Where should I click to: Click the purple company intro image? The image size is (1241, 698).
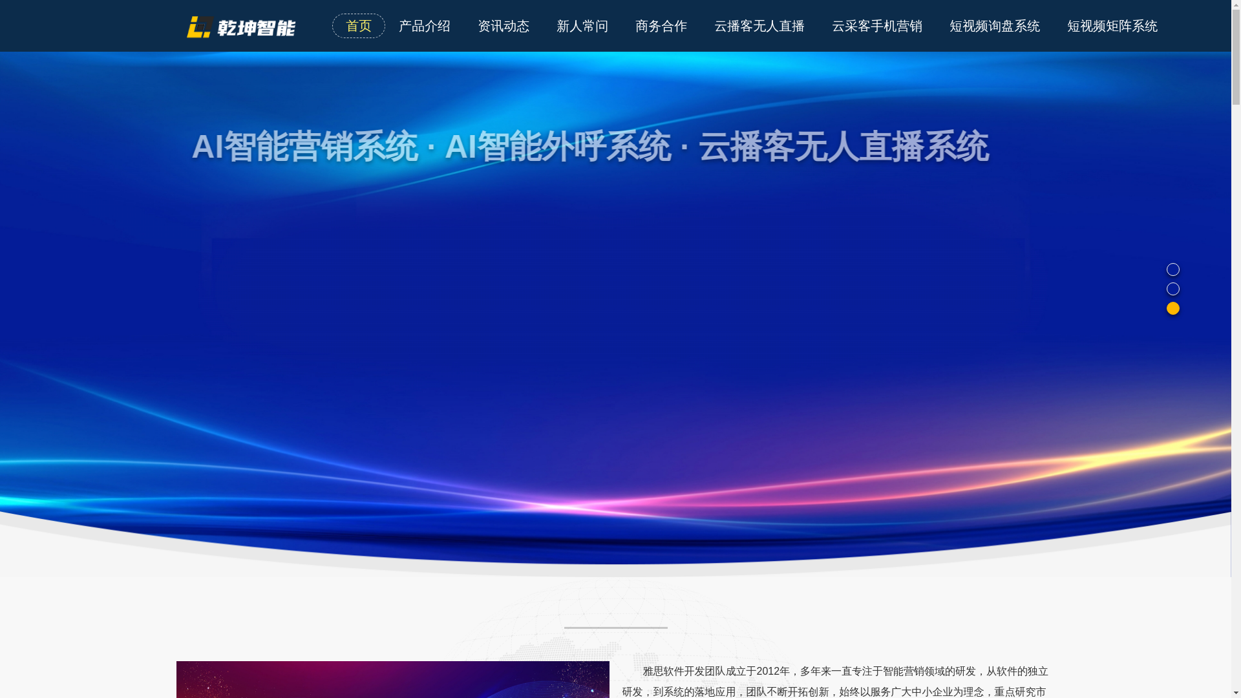(x=392, y=679)
